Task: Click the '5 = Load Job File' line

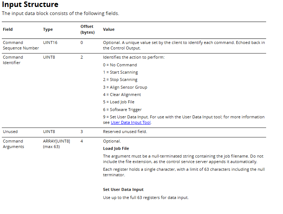Action: click(x=119, y=102)
